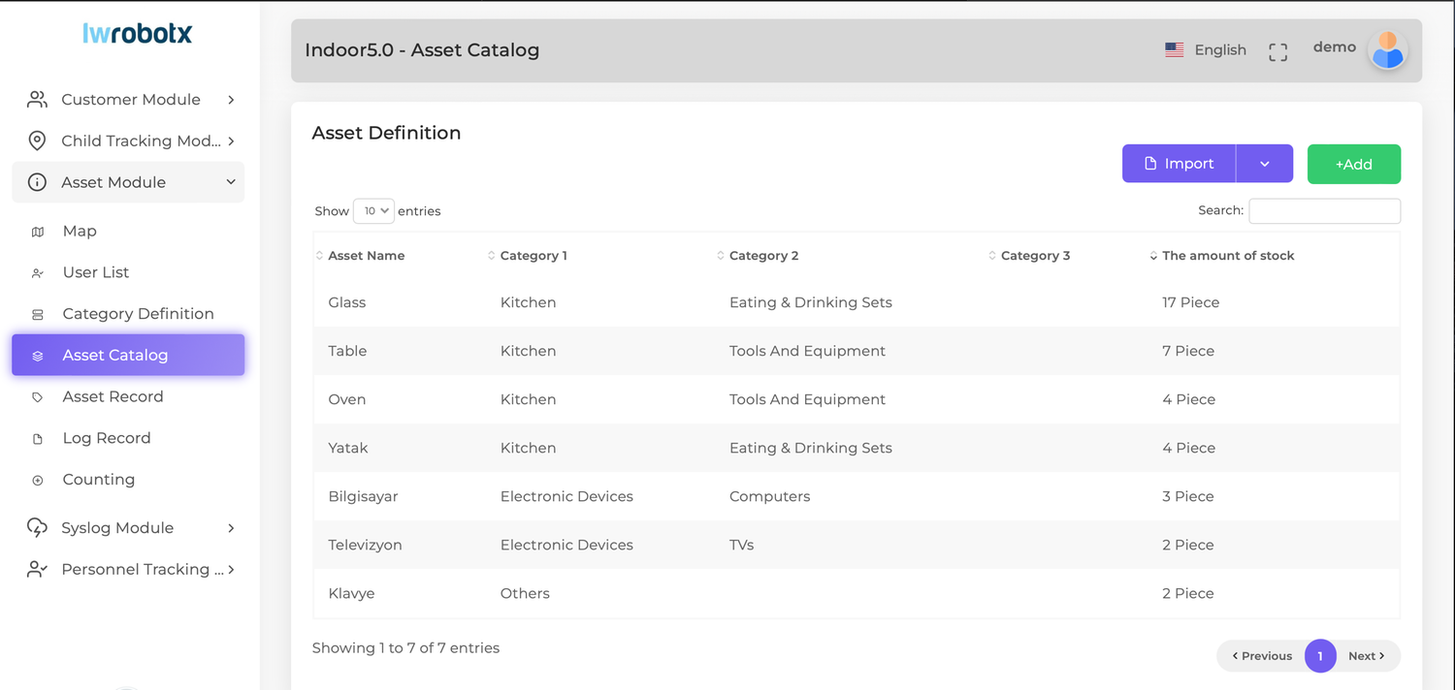Click the TVs category cell
Viewport: 1455px width, 690px height.
(742, 545)
